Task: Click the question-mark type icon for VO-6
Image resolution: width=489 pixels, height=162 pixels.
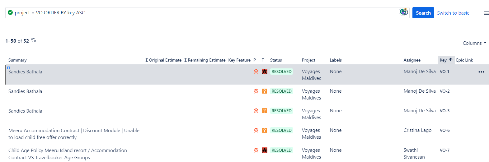Action: (265, 130)
